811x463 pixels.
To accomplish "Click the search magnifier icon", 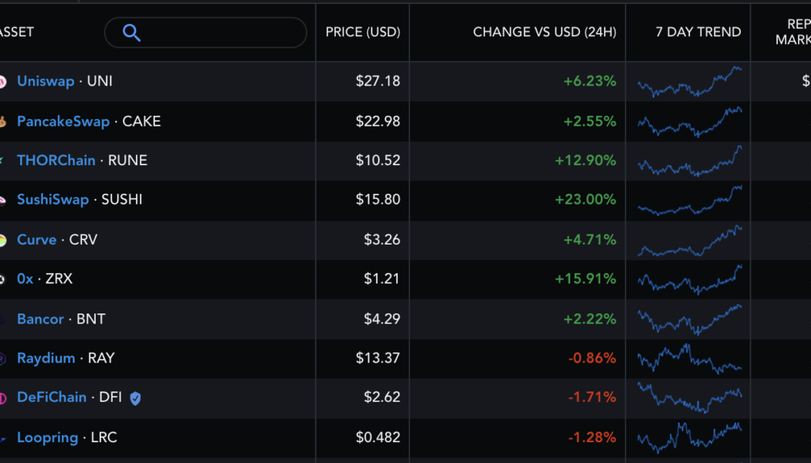I will click(131, 32).
